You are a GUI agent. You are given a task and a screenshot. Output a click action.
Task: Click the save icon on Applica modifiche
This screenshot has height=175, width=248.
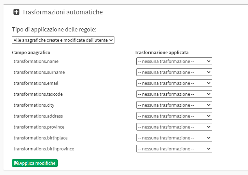pos(16,163)
